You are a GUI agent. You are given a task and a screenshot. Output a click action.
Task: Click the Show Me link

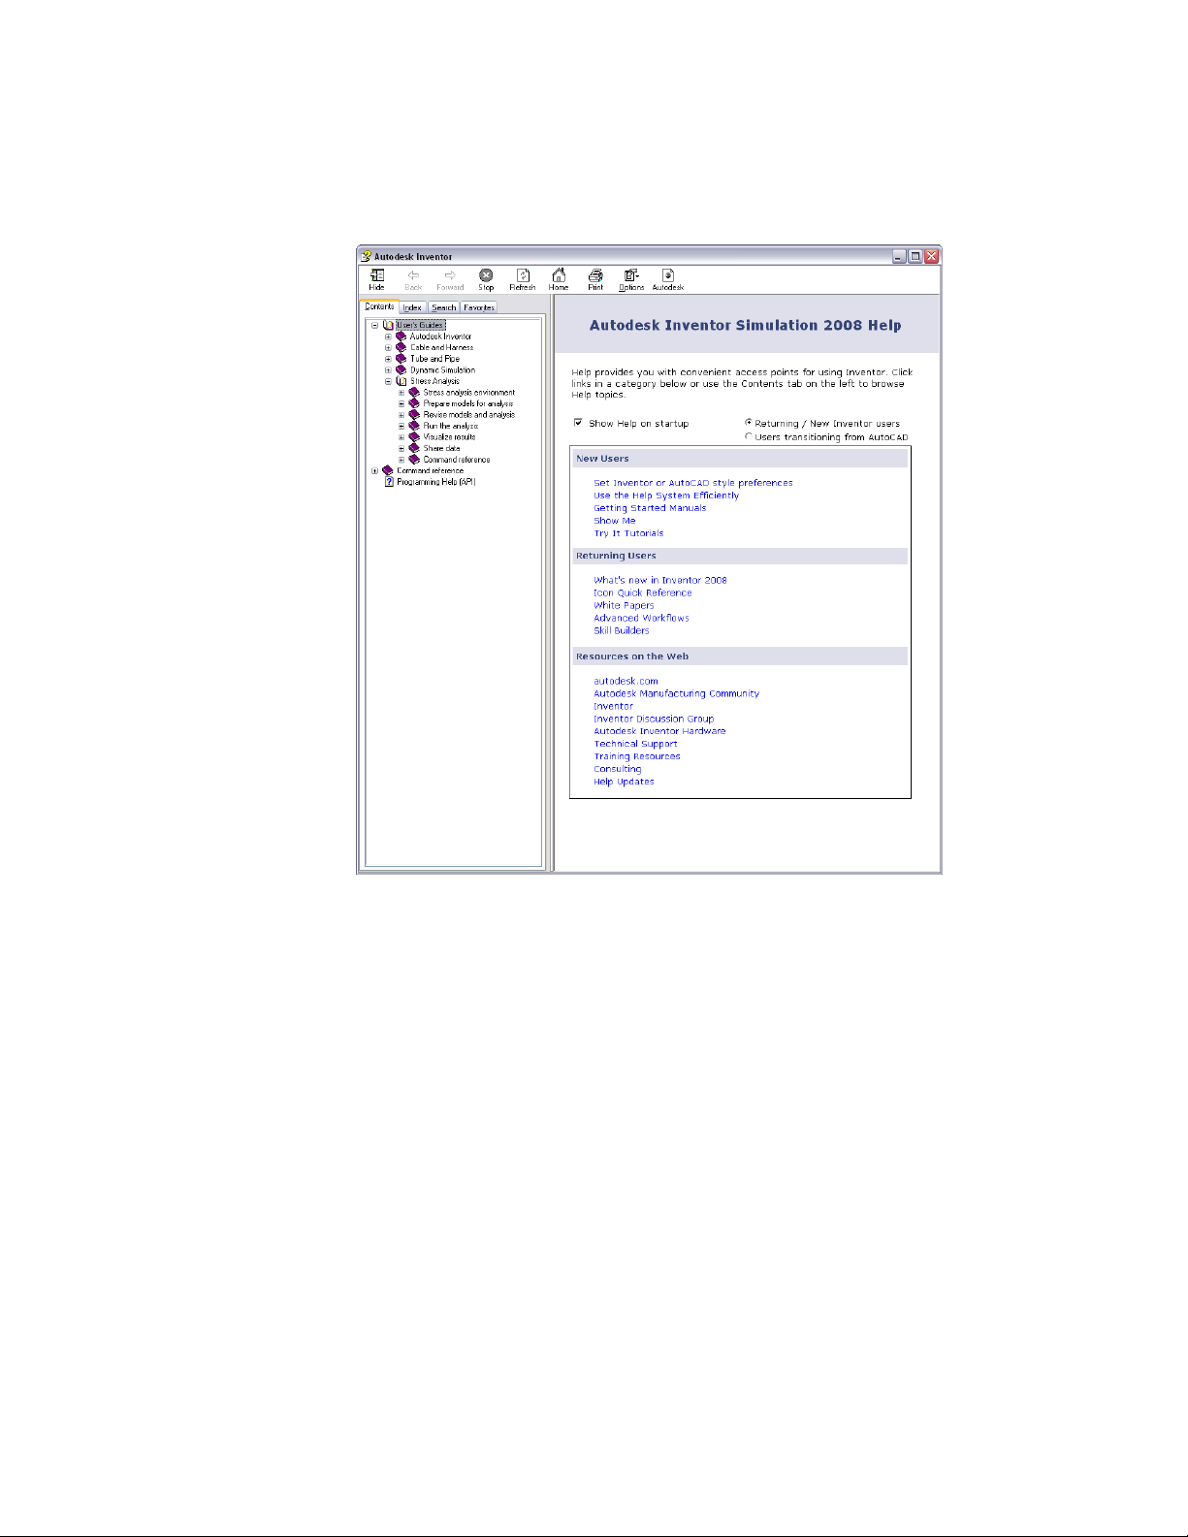click(615, 521)
